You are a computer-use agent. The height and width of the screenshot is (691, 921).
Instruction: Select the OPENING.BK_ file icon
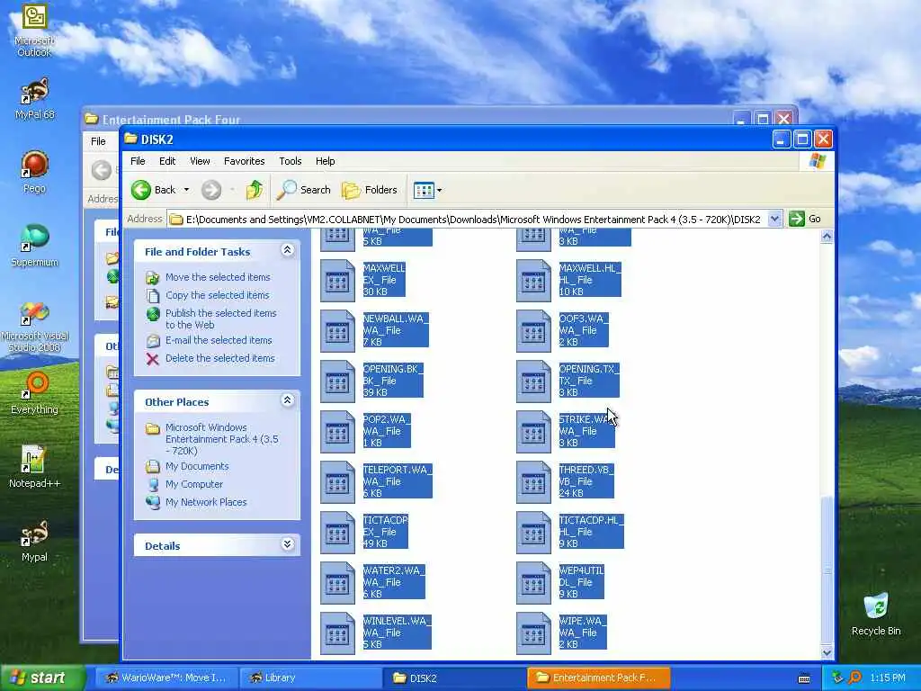coord(337,381)
